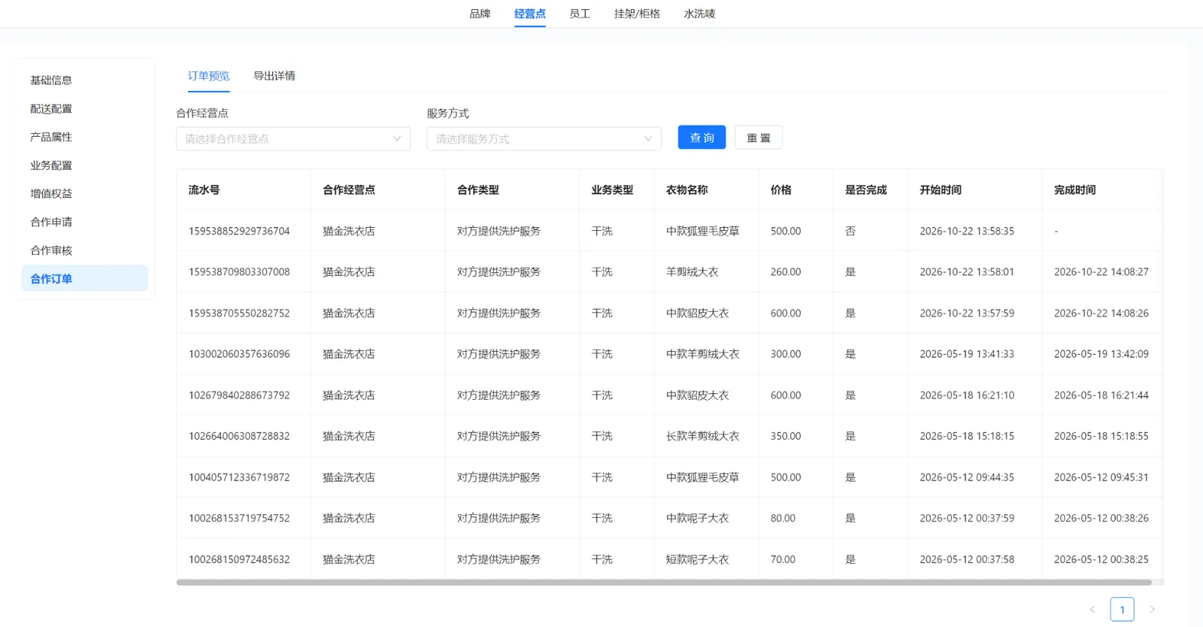Click completion time 2026-05-18 15:18:55
The image size is (1203, 627).
1101,436
